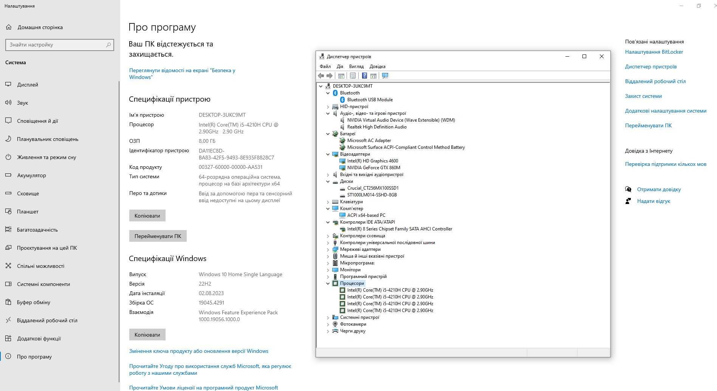Open the Налаштування BitLocker link

coord(654,52)
